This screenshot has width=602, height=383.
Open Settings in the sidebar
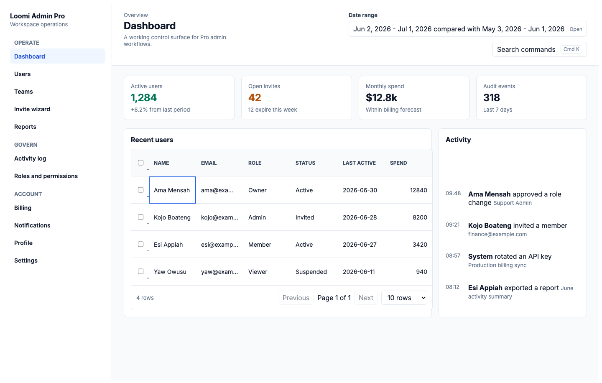point(57,260)
